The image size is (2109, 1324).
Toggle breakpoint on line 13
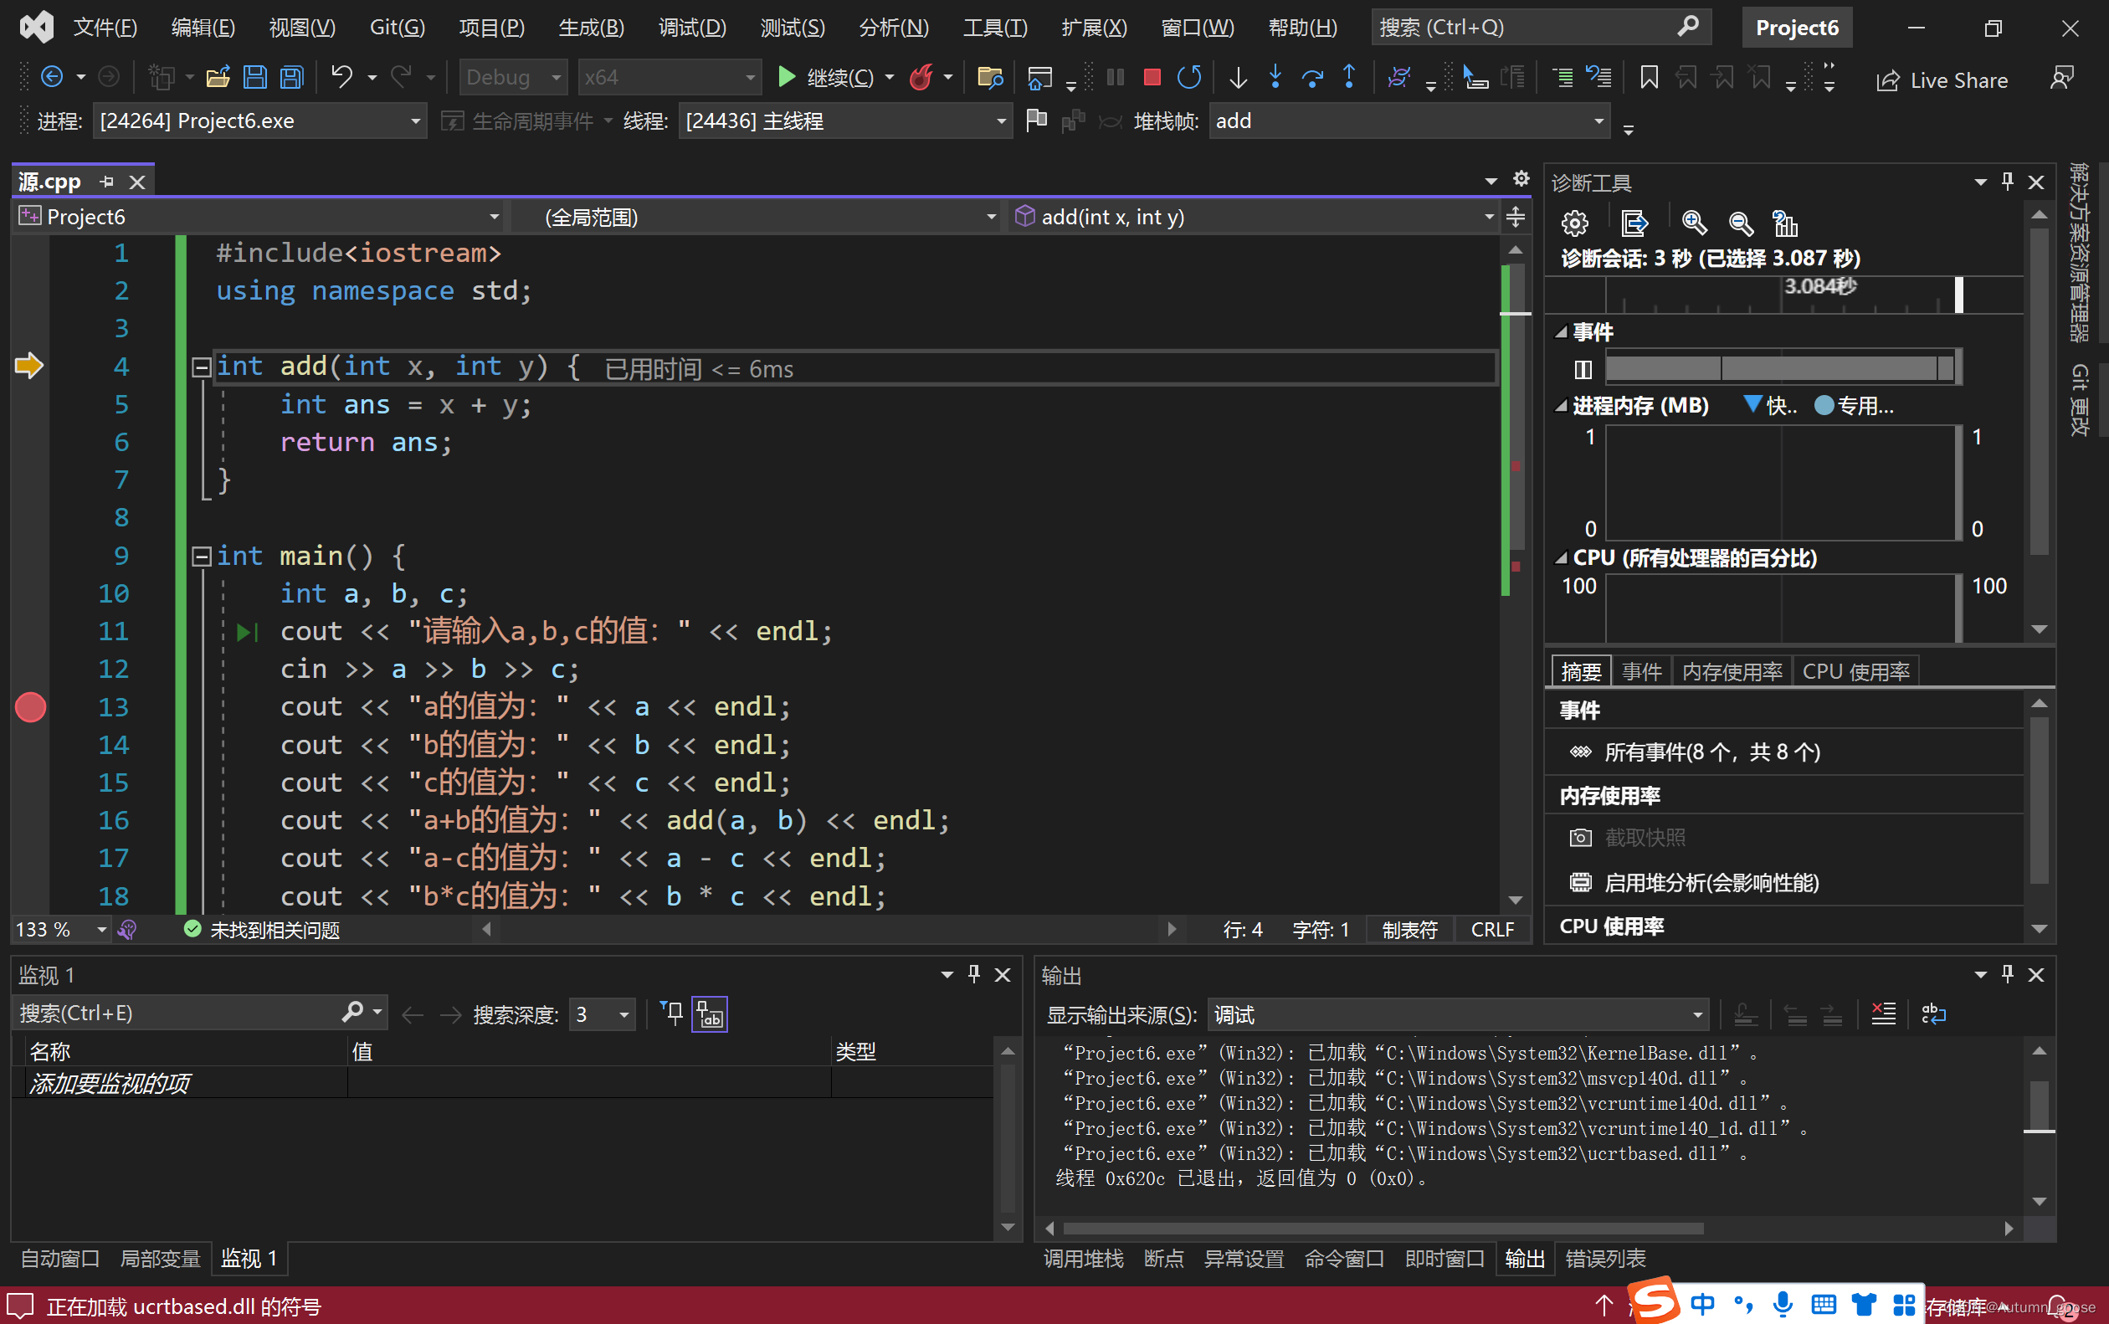[31, 707]
